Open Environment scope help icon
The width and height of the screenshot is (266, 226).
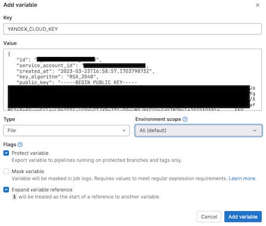pyautogui.click(x=185, y=119)
